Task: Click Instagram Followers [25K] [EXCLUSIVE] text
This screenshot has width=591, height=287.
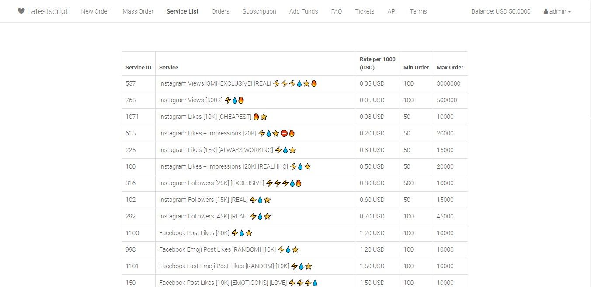Action: click(212, 183)
